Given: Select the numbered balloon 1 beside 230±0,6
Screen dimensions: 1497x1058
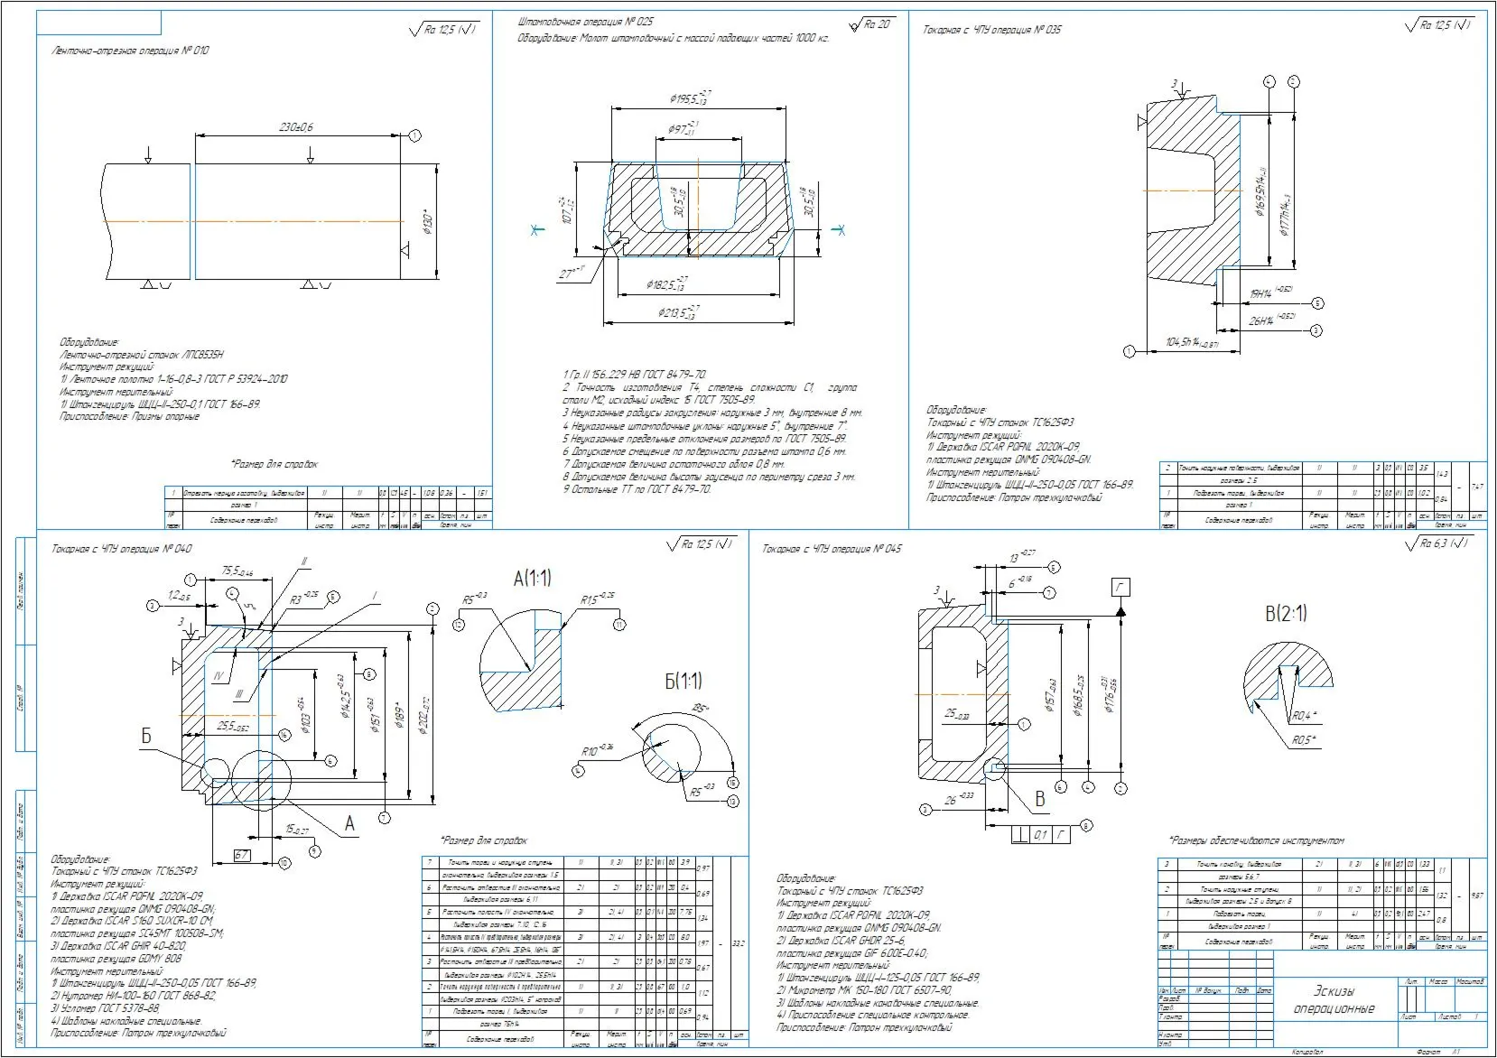Looking at the screenshot, I should coord(414,135).
